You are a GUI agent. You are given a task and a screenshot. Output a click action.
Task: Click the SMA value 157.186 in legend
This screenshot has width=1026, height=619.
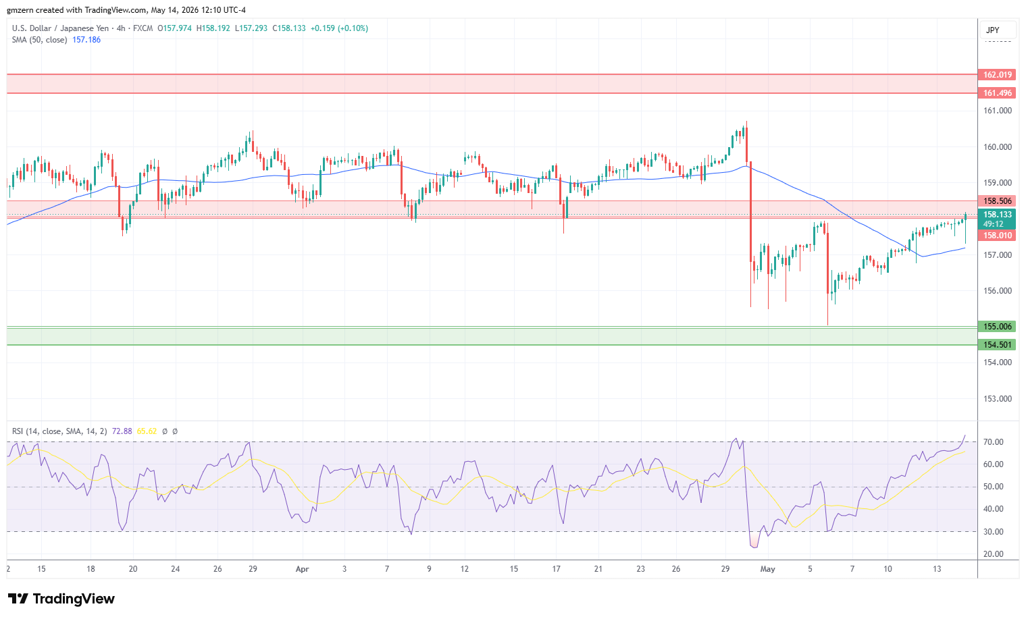86,40
